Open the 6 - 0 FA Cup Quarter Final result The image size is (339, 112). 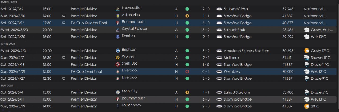pyautogui.click(x=206, y=23)
